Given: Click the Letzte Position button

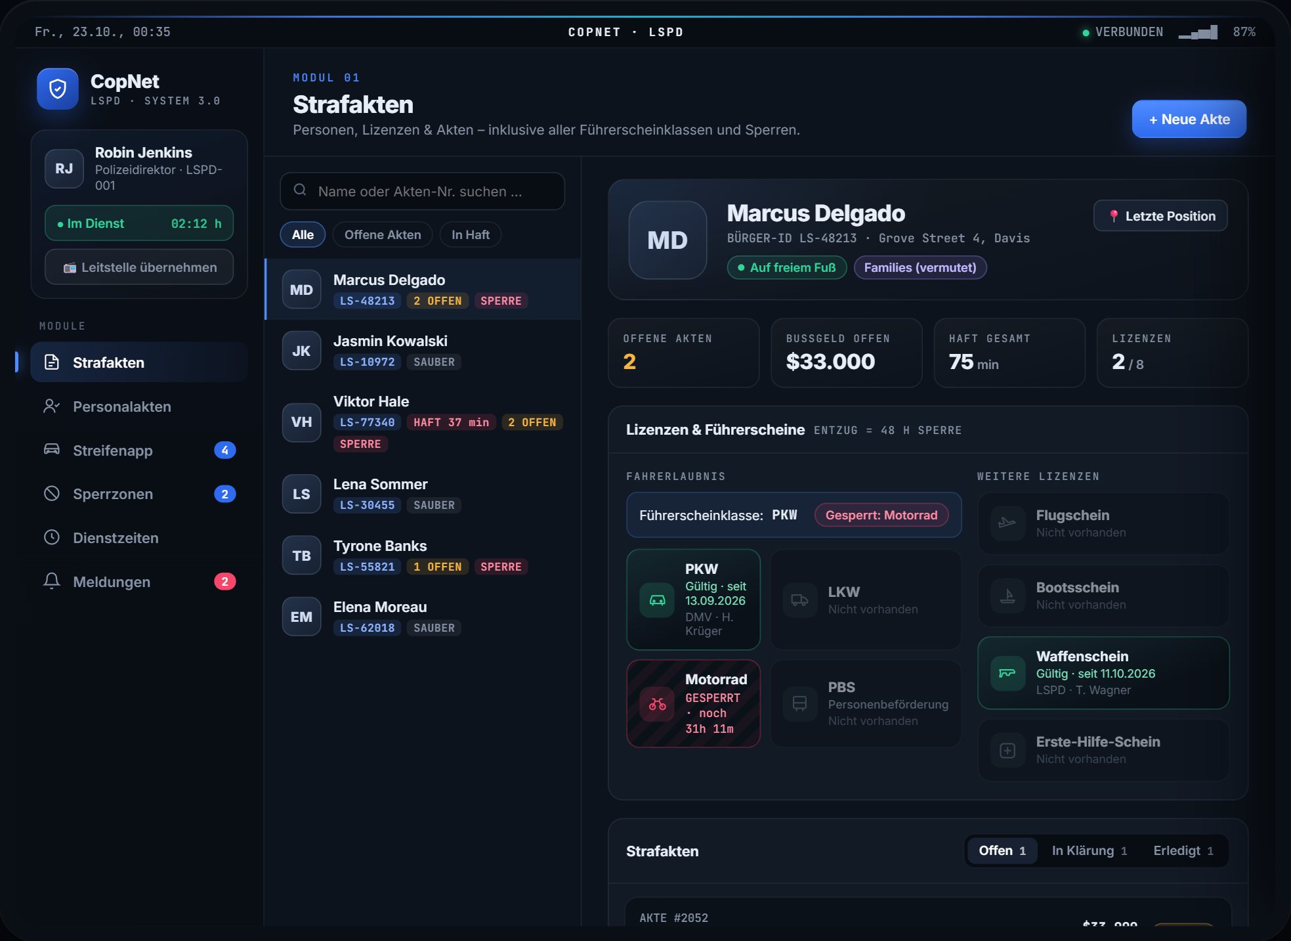Looking at the screenshot, I should [x=1160, y=215].
